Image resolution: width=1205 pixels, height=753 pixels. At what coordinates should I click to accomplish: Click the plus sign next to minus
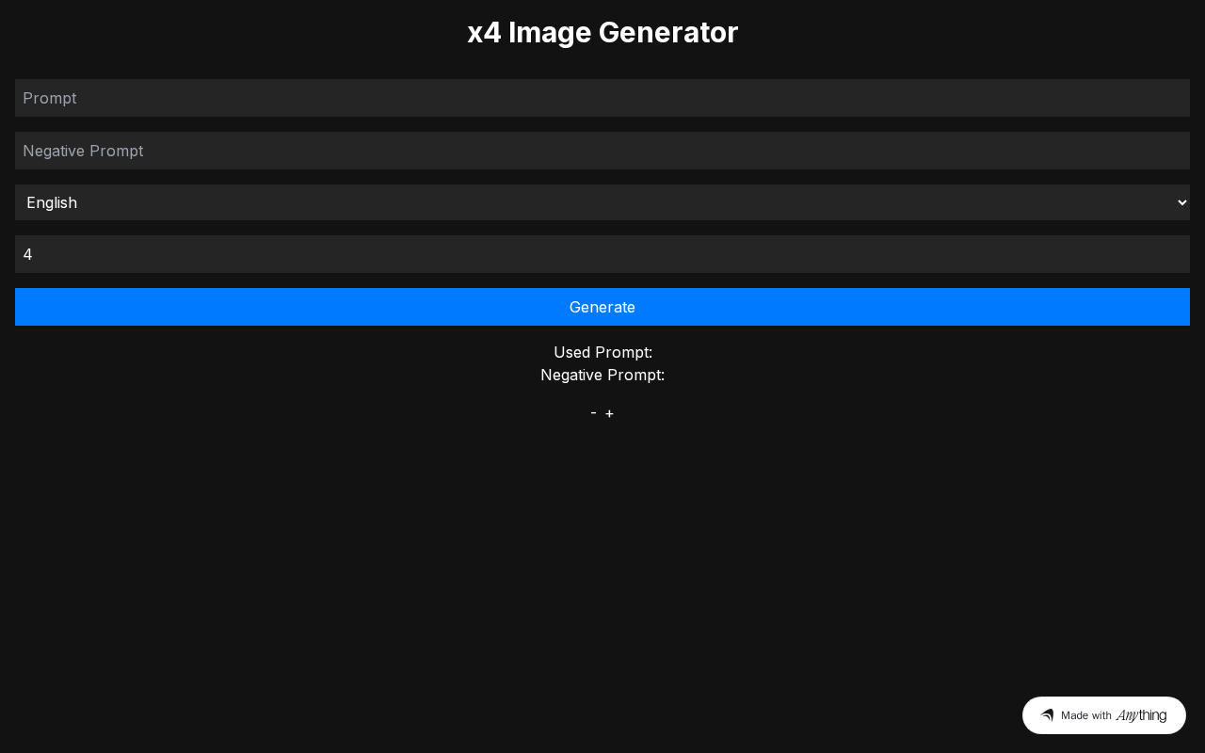tap(610, 413)
